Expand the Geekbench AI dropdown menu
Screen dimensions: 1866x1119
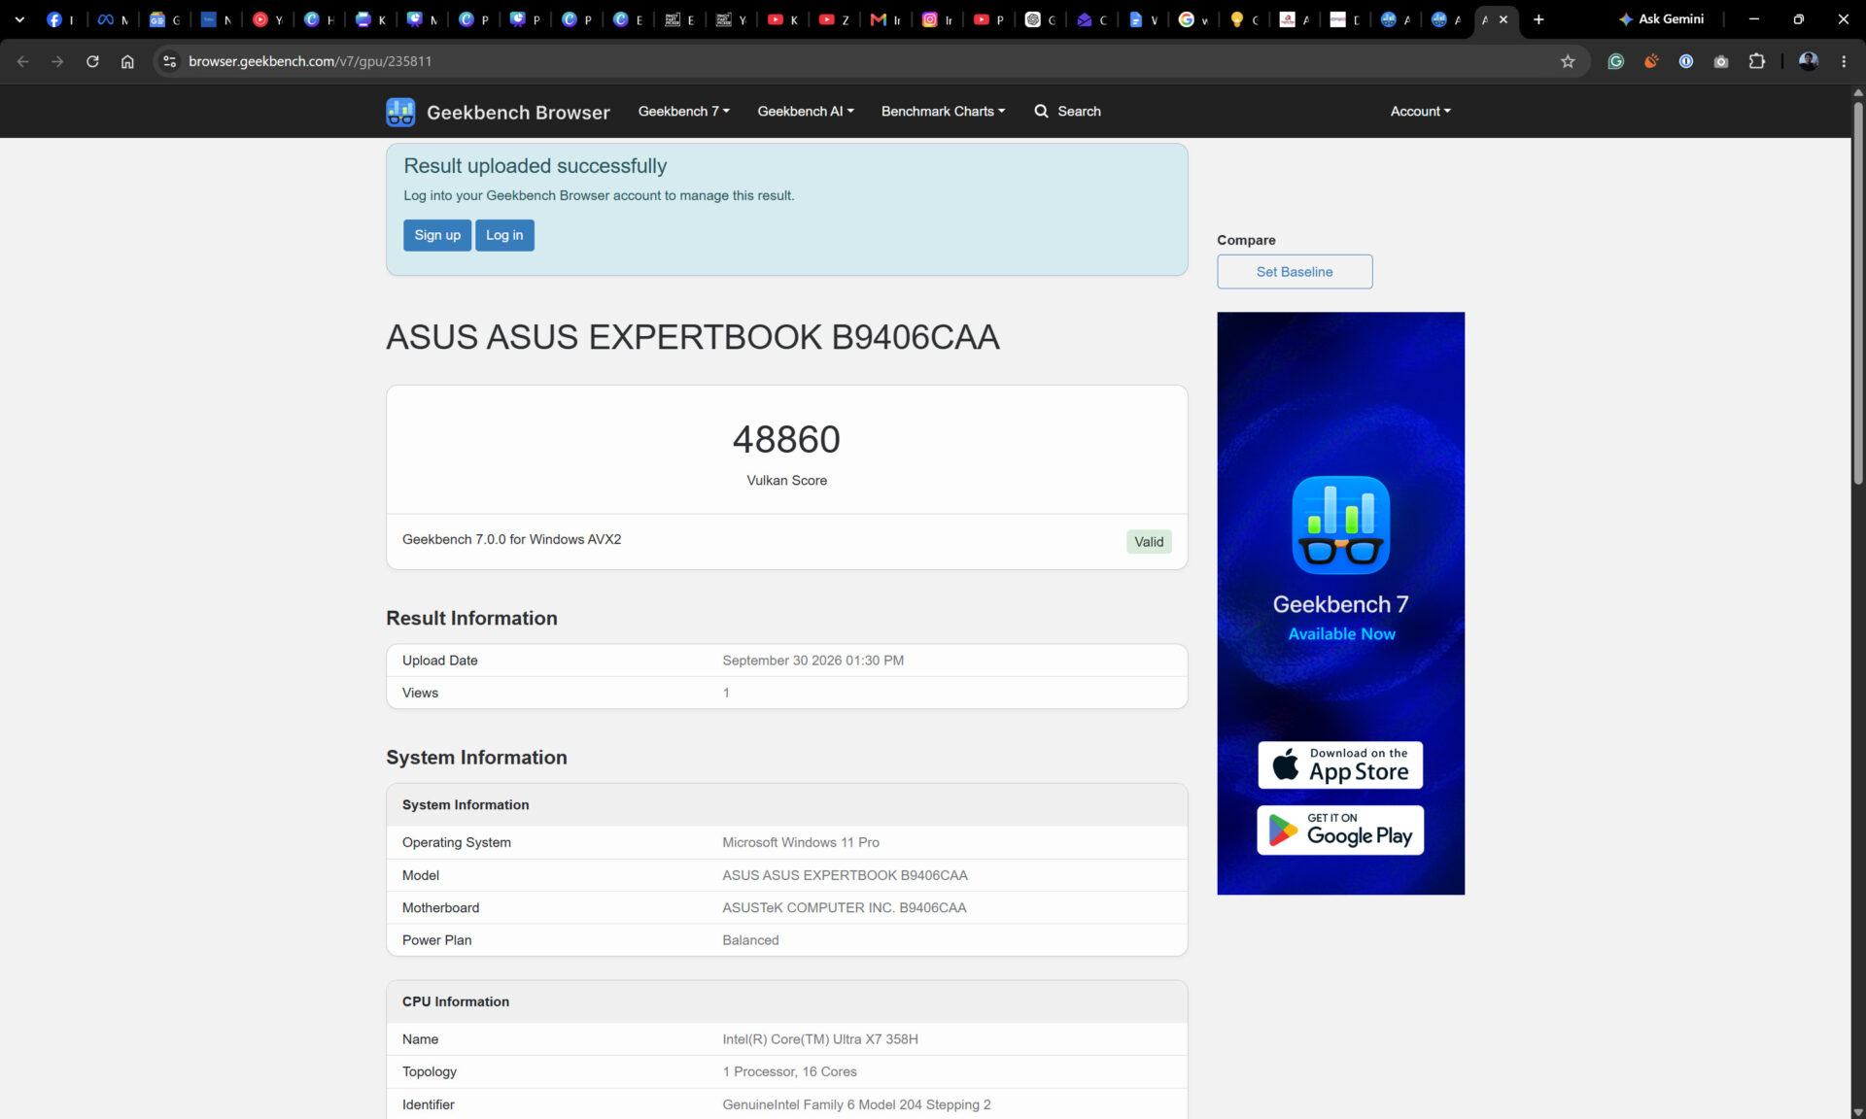pos(806,112)
